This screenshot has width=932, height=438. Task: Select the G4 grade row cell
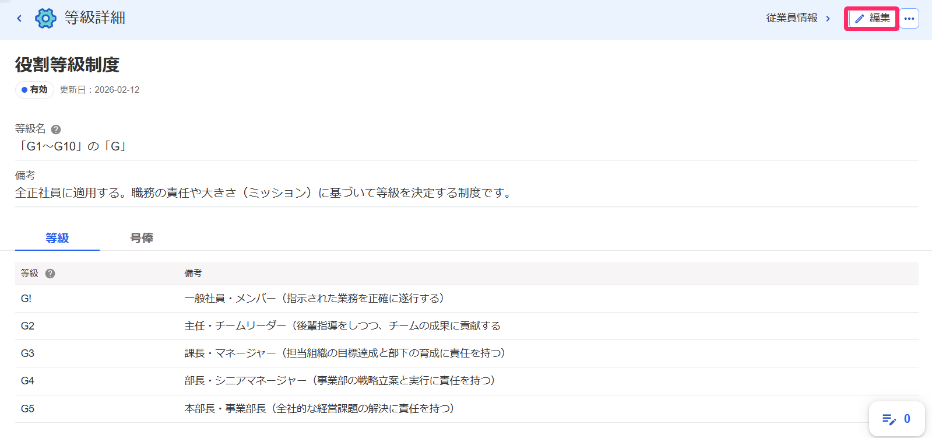point(27,381)
